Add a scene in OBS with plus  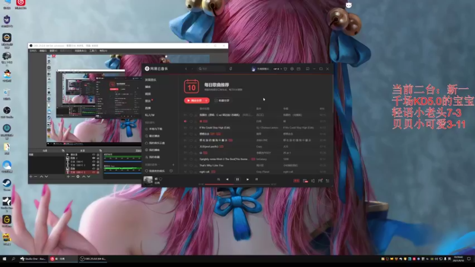(31, 176)
